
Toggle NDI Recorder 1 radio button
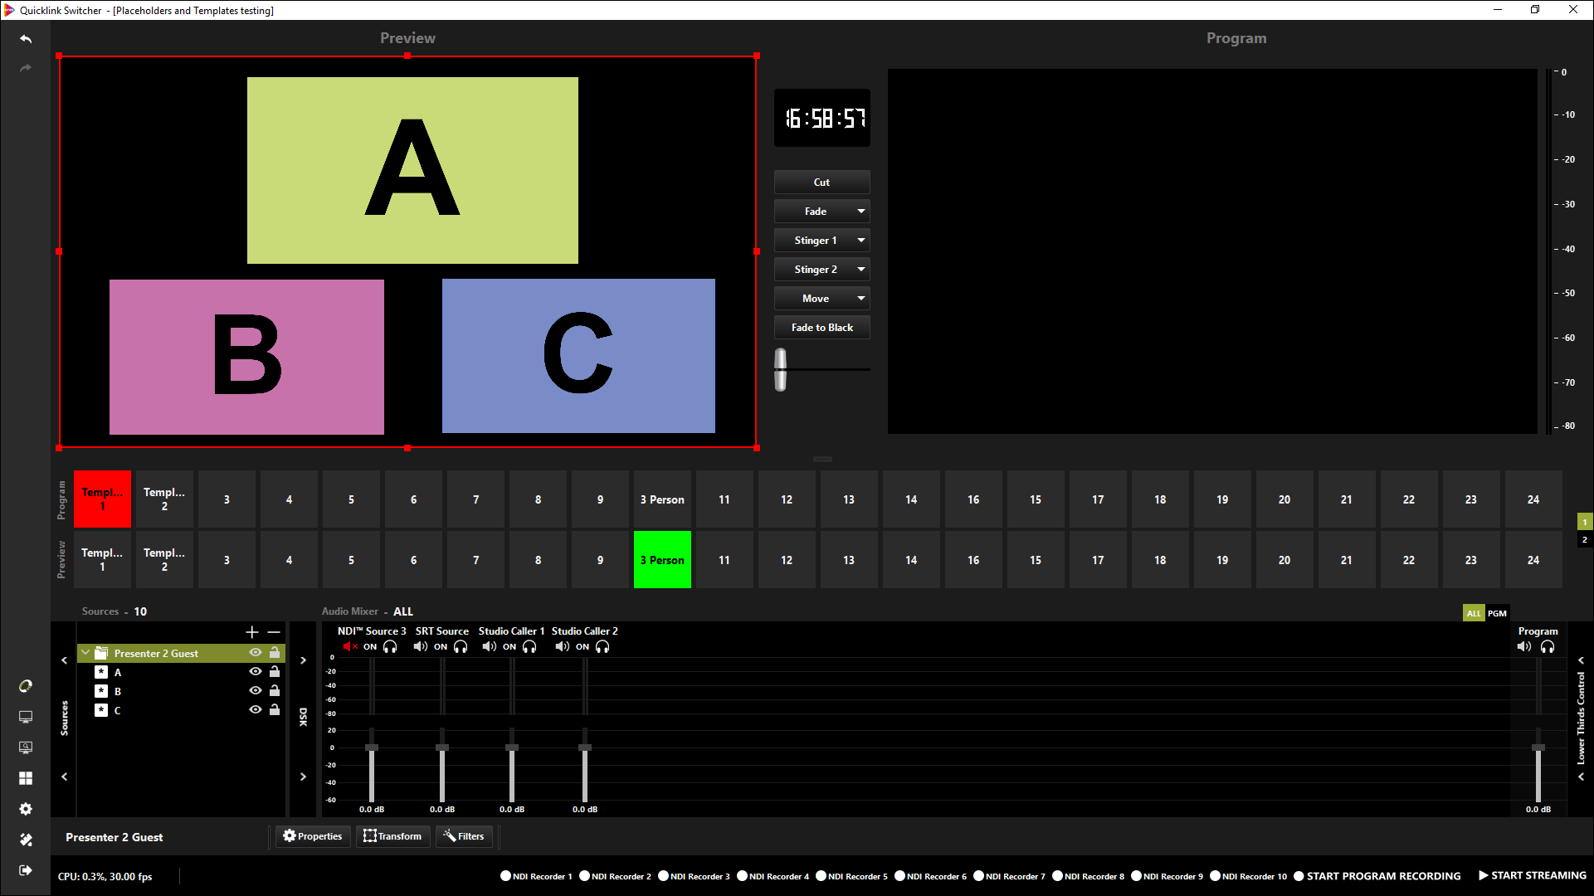[x=505, y=876]
